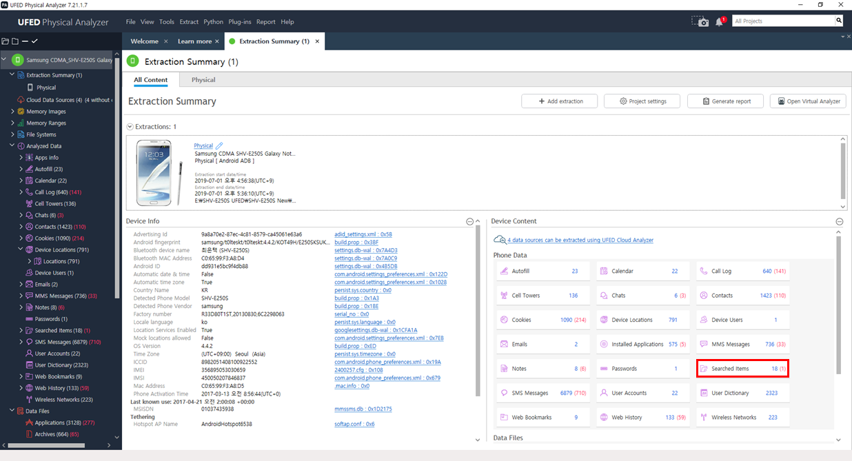852x461 pixels.
Task: Collapse the Device Locations tree node
Action: [21, 249]
